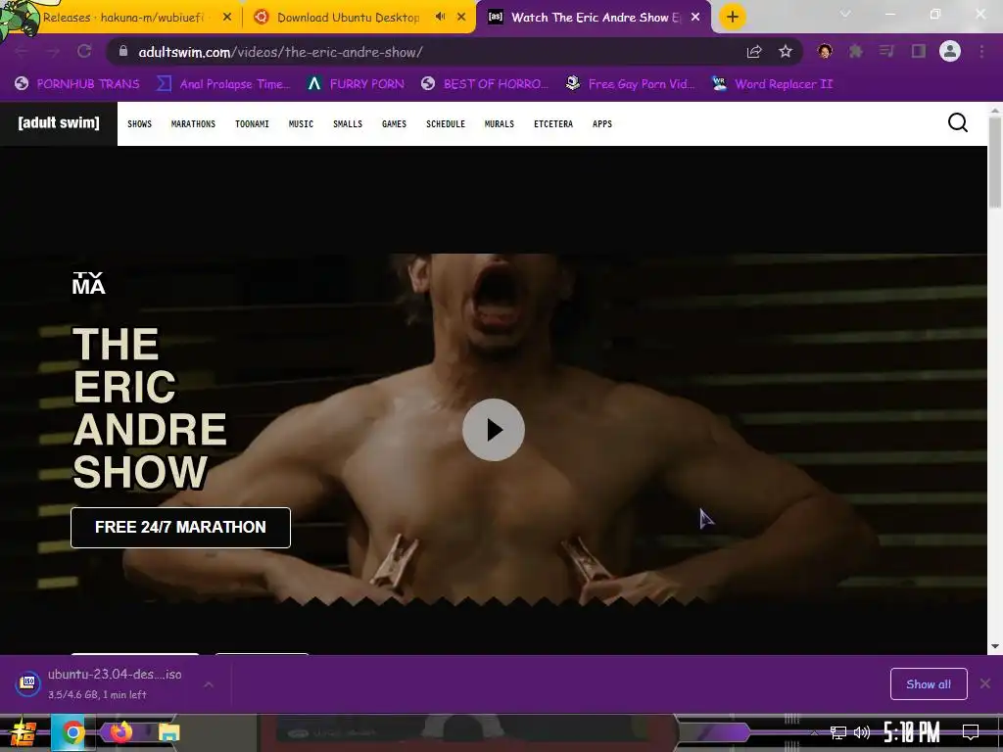Viewport: 1003px width, 752px height.
Task: View the SCHEDULE page
Action: 446,124
